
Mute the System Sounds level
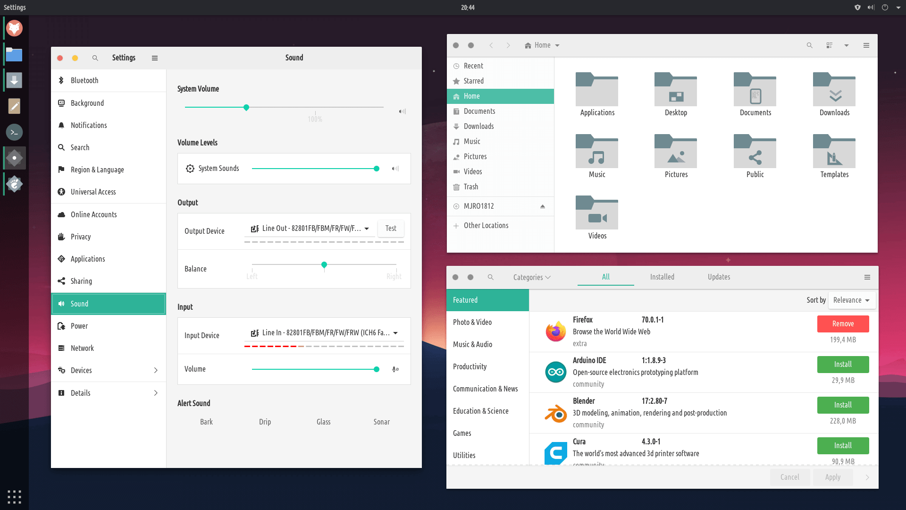click(395, 169)
